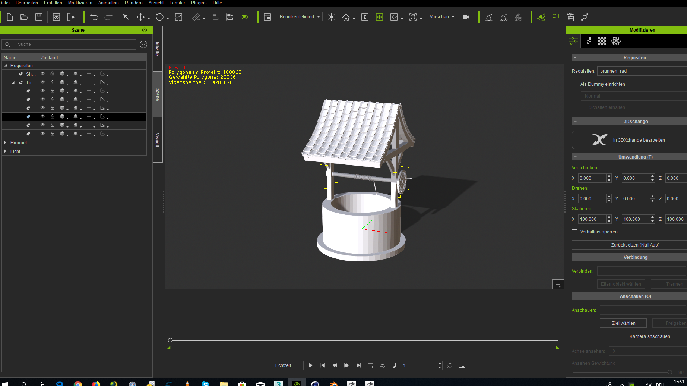Toggle visibility eye of the Sh... row
Image resolution: width=687 pixels, height=386 pixels.
[43, 73]
